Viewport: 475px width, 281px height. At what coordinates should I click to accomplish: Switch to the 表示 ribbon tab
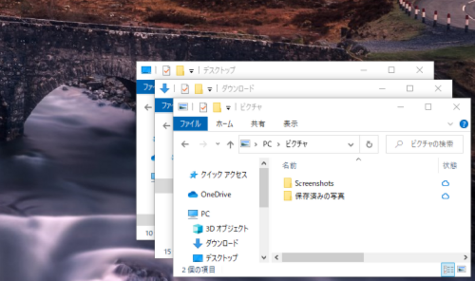point(290,124)
